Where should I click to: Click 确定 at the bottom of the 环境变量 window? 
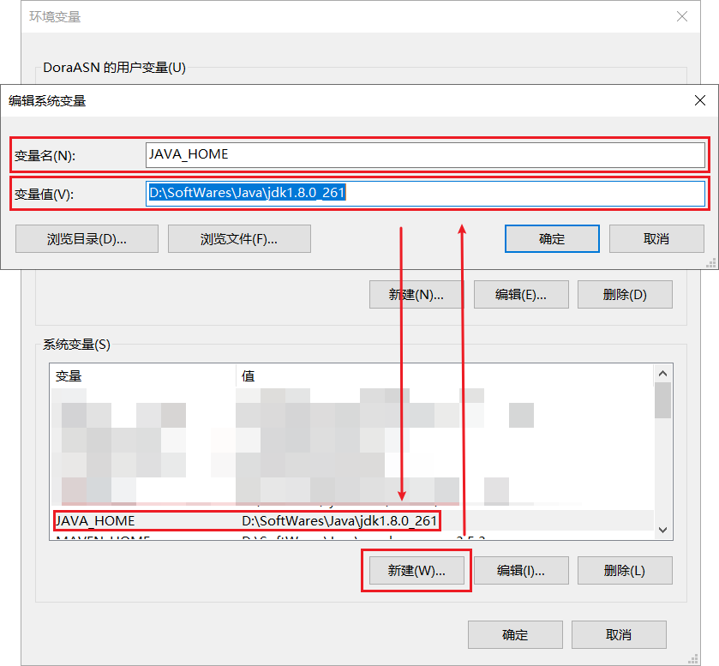pyautogui.click(x=515, y=635)
